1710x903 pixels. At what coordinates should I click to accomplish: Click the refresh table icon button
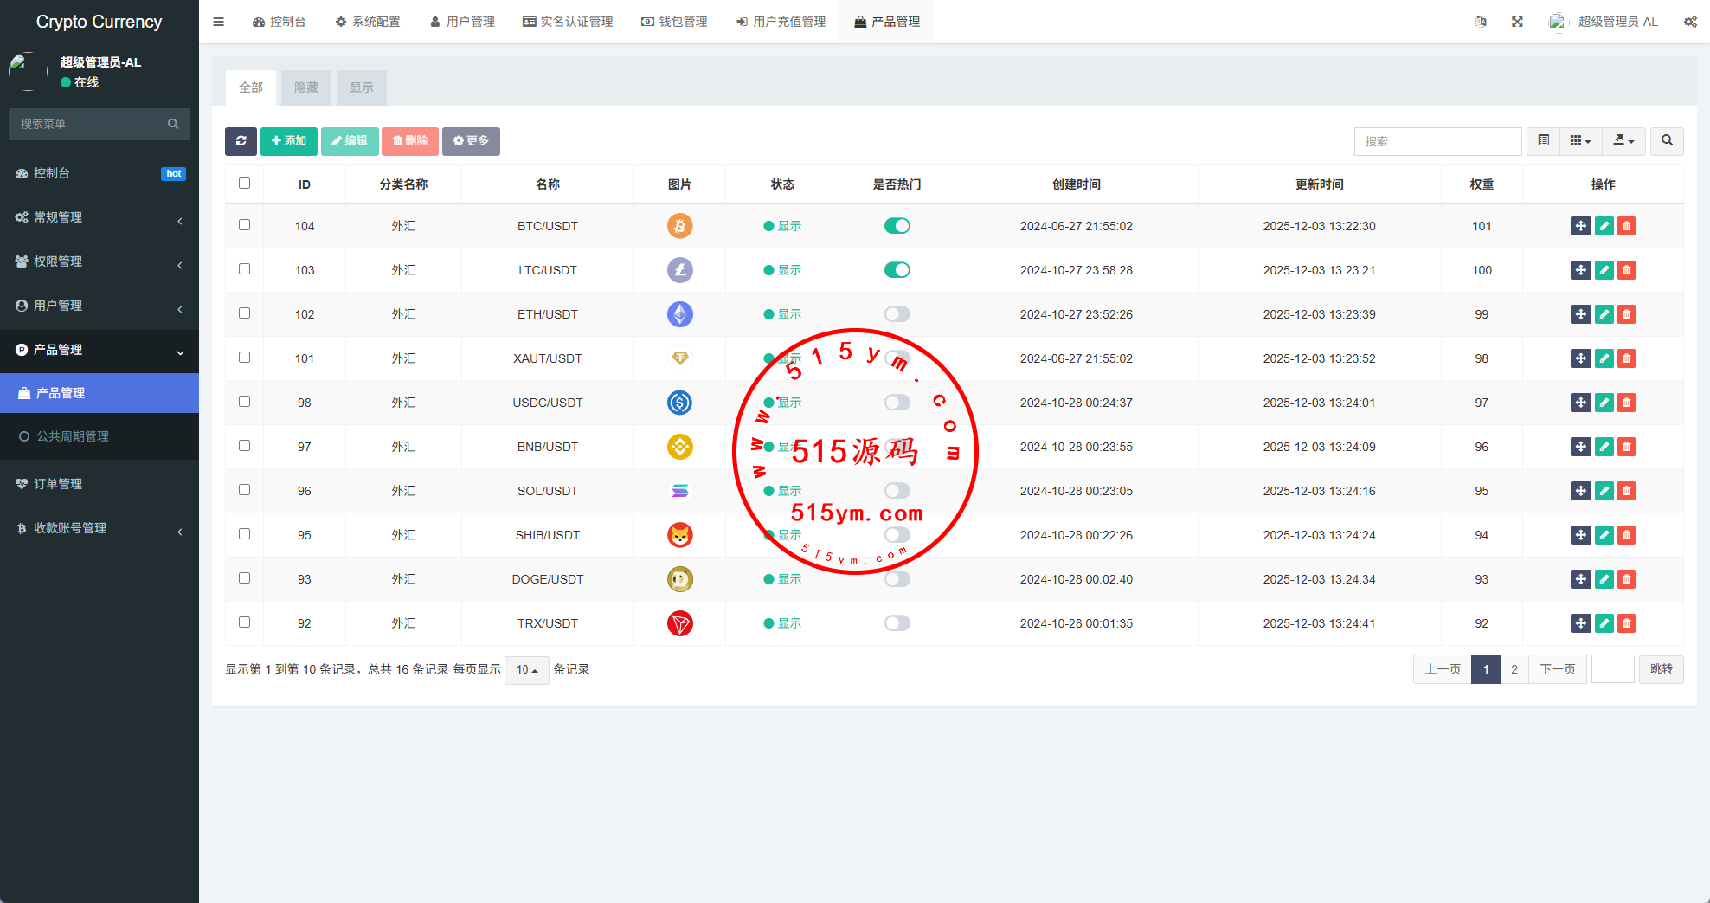241,141
